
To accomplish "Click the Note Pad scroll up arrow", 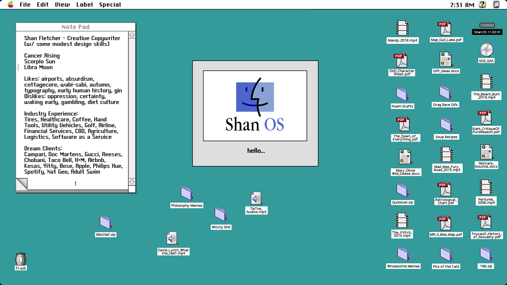I will click(132, 35).
